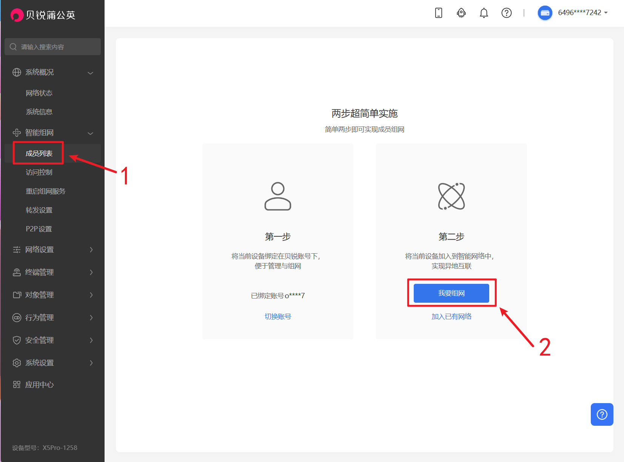
Task: Collapse the 系统概况 chevron
Action: [91, 72]
